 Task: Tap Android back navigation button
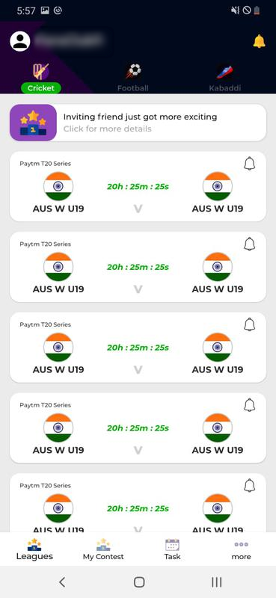(x=62, y=582)
